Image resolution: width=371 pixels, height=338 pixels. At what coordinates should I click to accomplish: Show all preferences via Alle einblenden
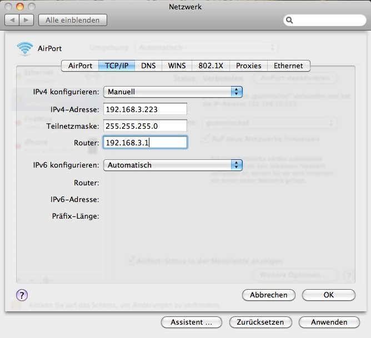coord(73,20)
